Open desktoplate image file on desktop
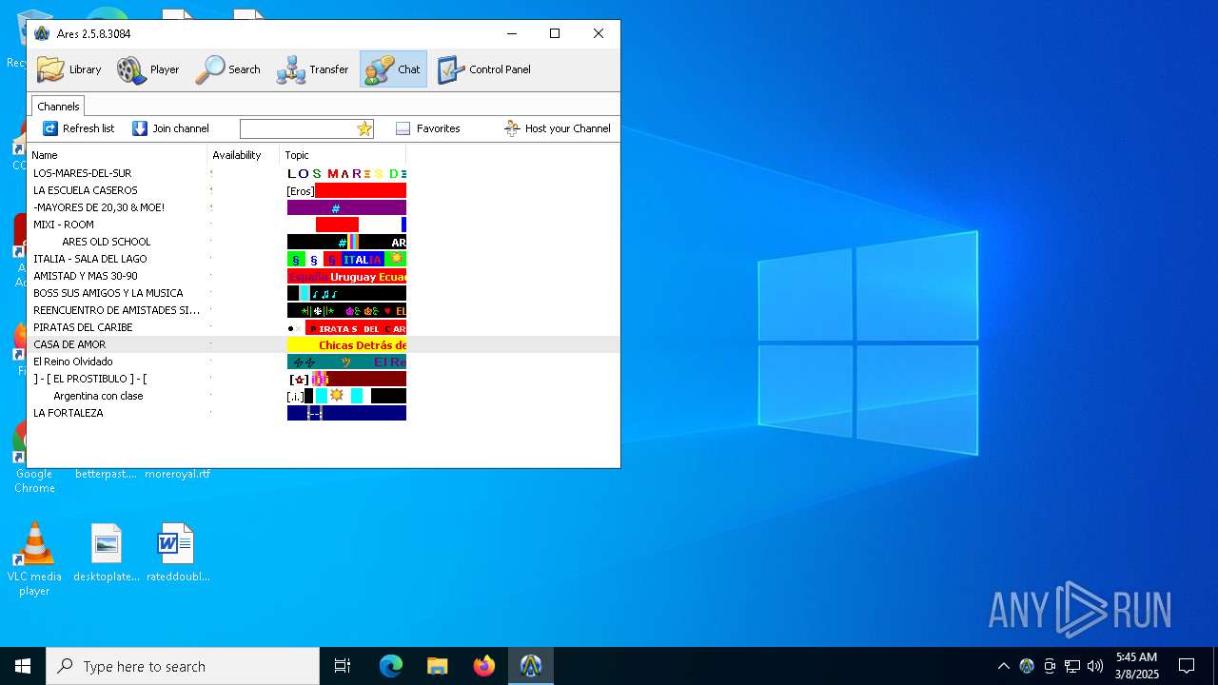Screen dimensions: 1218x685 point(107,553)
